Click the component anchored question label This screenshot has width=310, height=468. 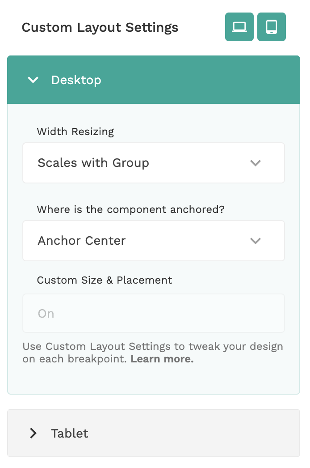[x=130, y=209]
